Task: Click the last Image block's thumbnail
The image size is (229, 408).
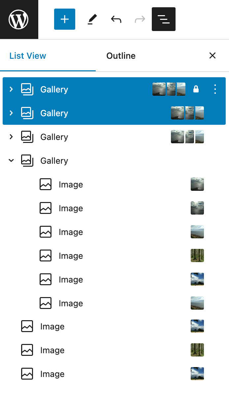Action: click(197, 374)
